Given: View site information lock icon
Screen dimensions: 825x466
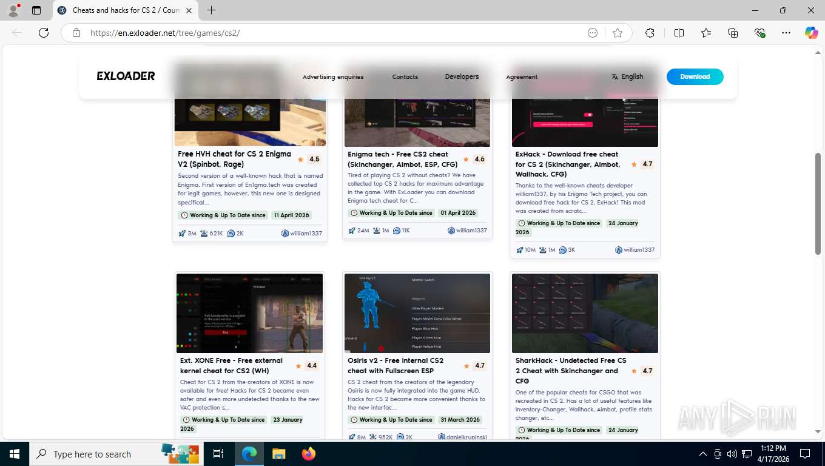Looking at the screenshot, I should 76,33.
